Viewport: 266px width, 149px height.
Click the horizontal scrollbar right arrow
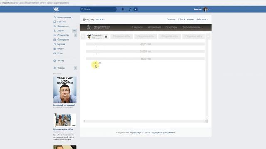204,121
